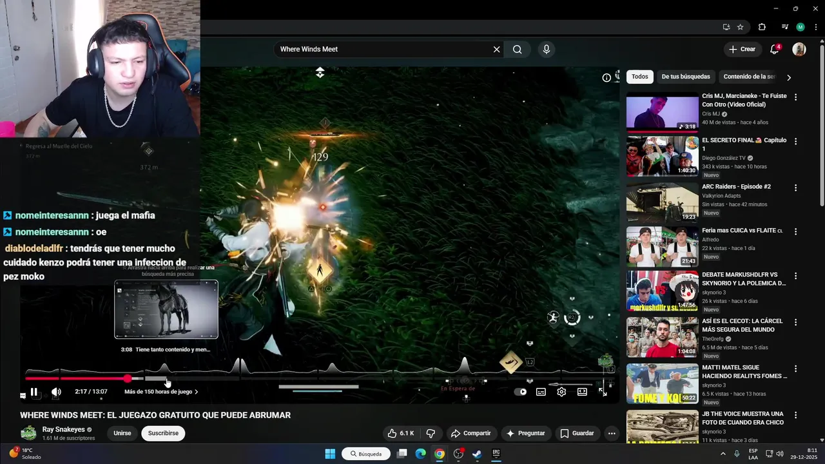Image resolution: width=825 pixels, height=464 pixels.
Task: Open the Chrome three-dot menu
Action: pyautogui.click(x=815, y=27)
